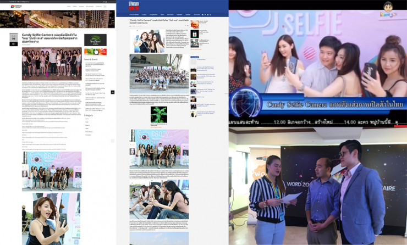Click the Candy Selfie Camera news headline caption
Image resolution: width=407 pixels, height=245 pixels.
pos(335,104)
